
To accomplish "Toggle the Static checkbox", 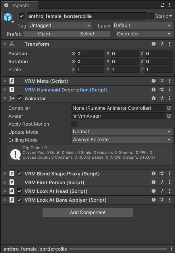I will 151,16.
